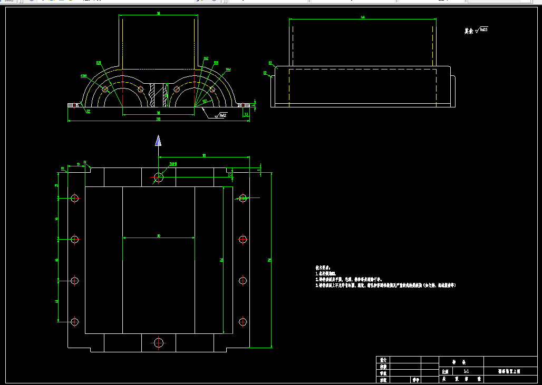
Task: Select the "1:1" scale value in title block
Action: [x=466, y=371]
